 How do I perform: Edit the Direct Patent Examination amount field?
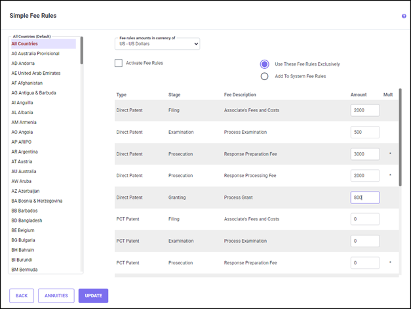click(x=364, y=132)
